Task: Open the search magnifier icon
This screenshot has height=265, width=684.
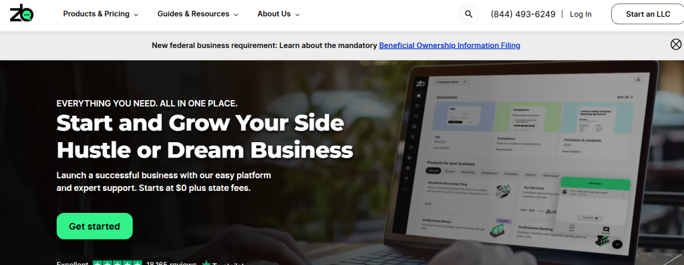Action: 468,14
